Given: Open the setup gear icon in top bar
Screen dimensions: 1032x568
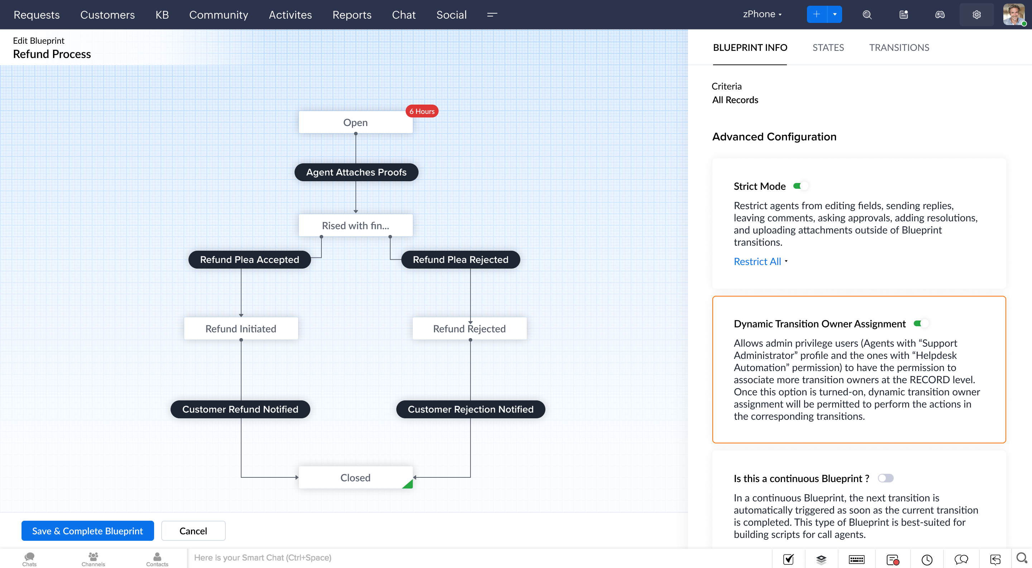Looking at the screenshot, I should (976, 15).
